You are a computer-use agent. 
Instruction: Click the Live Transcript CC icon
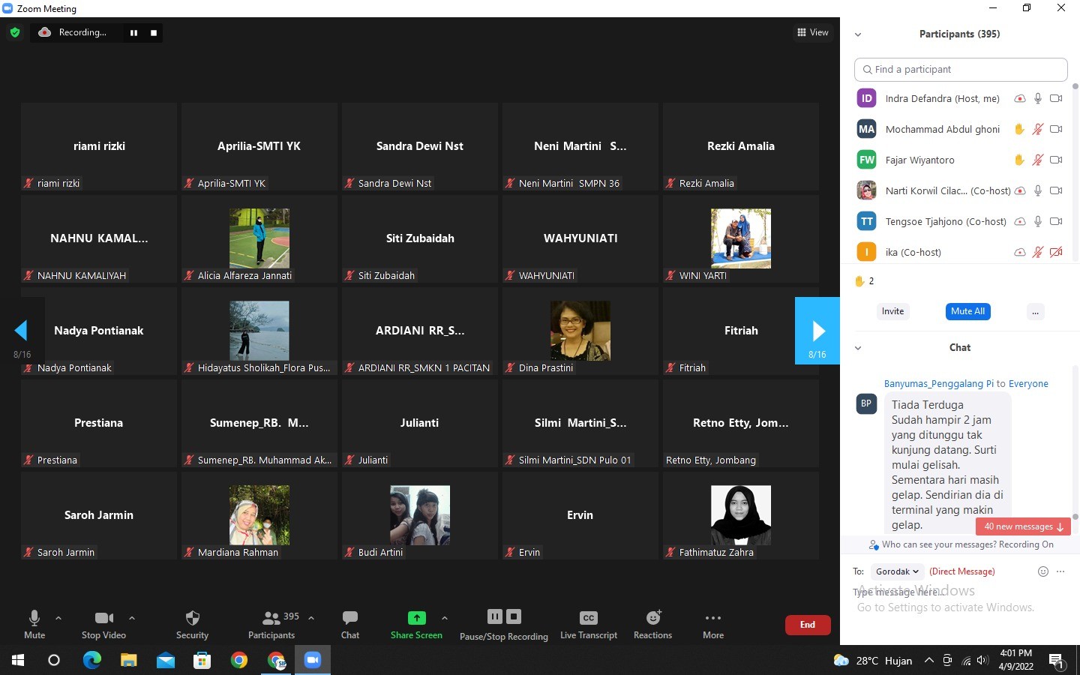(588, 618)
